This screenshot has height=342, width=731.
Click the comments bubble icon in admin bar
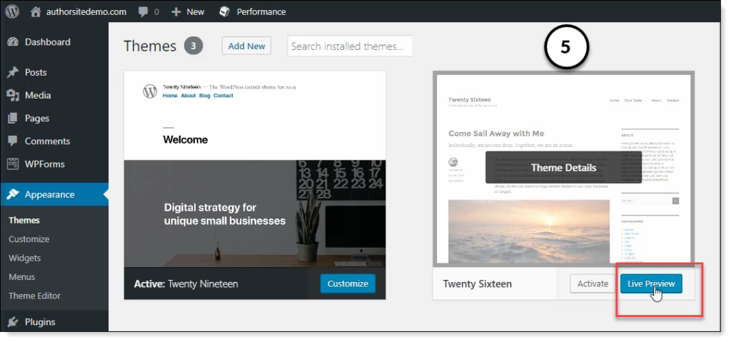(x=143, y=11)
